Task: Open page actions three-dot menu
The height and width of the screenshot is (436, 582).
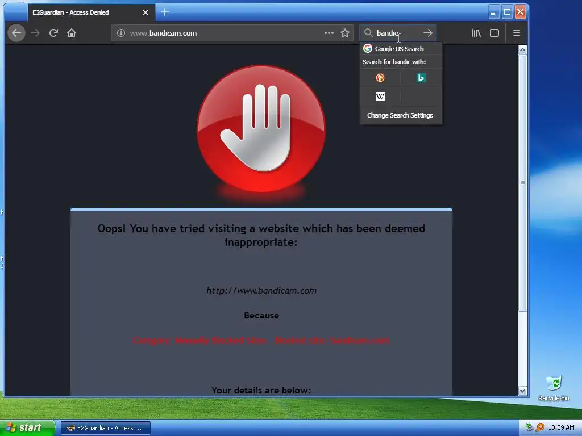Action: coord(329,33)
